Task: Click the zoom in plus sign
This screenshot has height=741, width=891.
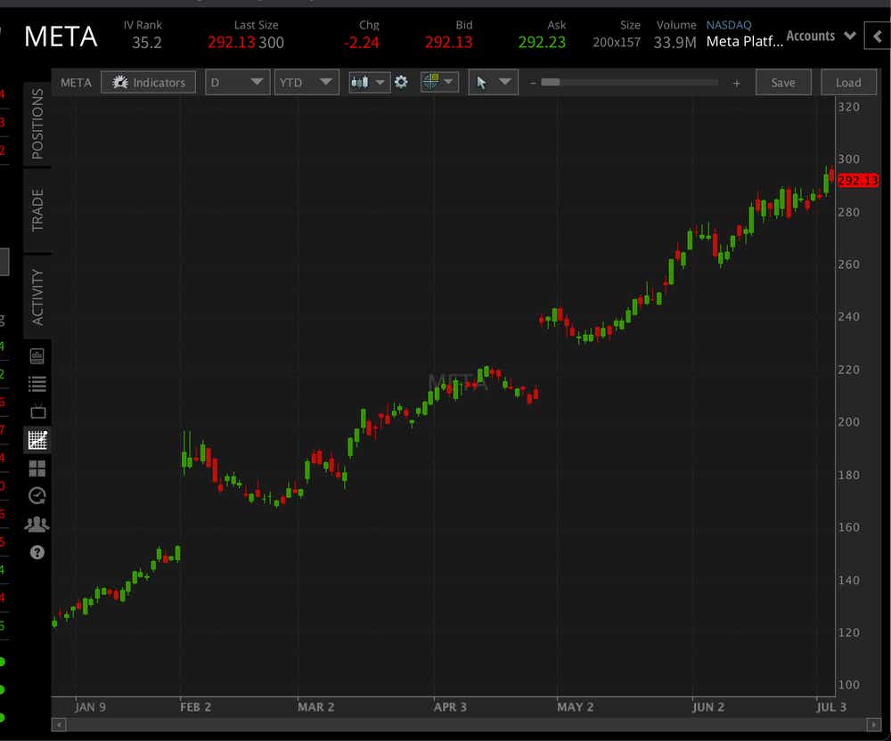Action: (x=737, y=83)
